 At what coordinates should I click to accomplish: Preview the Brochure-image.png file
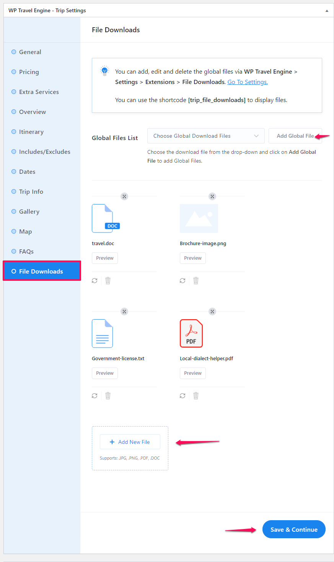pos(193,258)
